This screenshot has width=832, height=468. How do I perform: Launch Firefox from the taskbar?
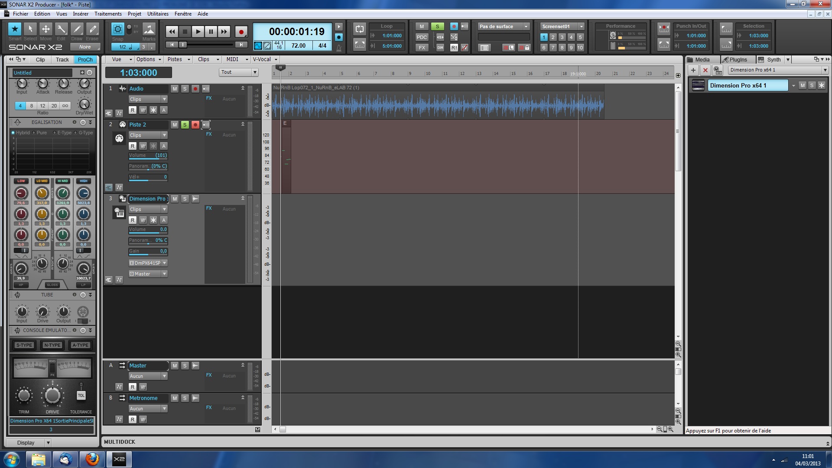[x=92, y=459]
